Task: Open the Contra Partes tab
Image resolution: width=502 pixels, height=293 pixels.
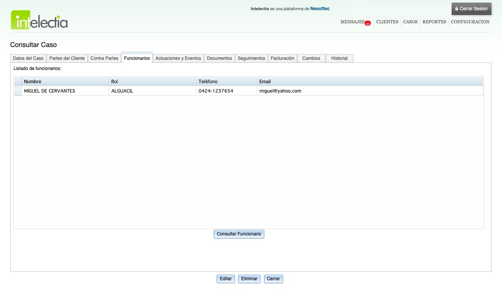Action: pos(105,58)
